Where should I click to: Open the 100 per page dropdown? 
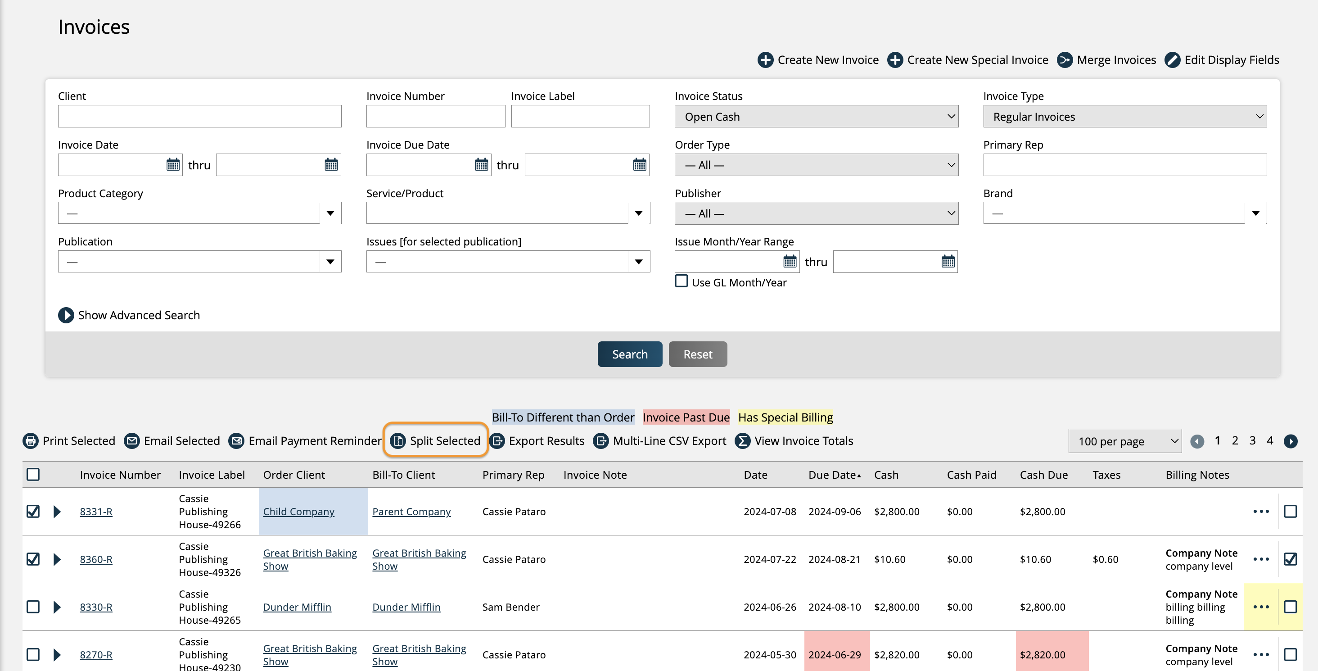coord(1124,441)
